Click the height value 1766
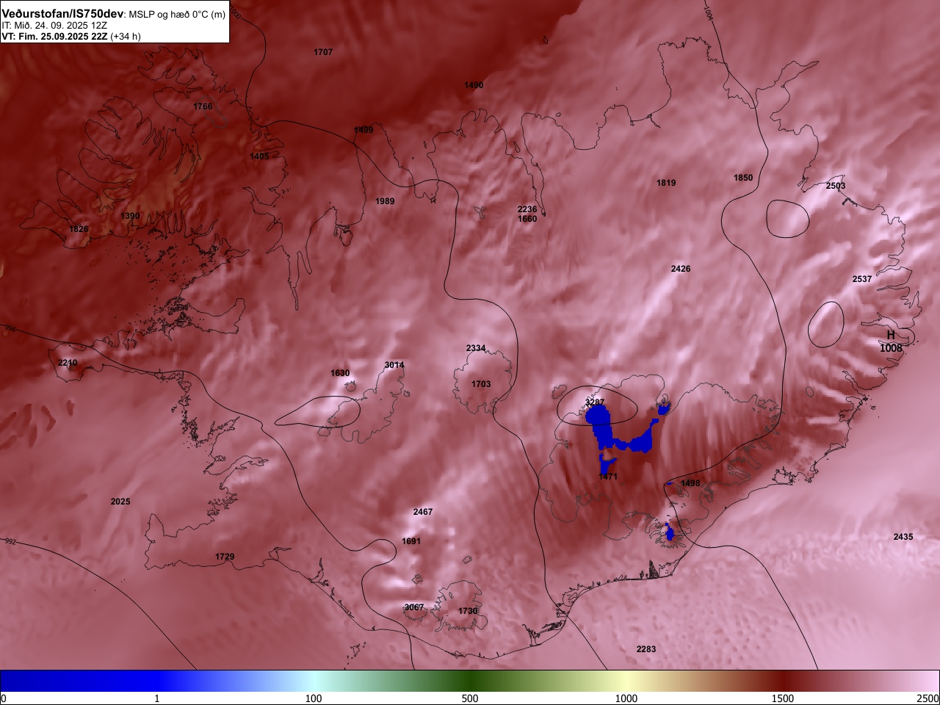This screenshot has width=940, height=705. tap(203, 106)
